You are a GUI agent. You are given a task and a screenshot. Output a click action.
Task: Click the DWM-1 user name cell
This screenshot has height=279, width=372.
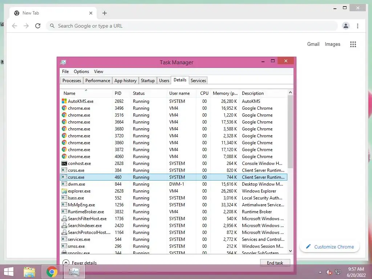click(177, 184)
